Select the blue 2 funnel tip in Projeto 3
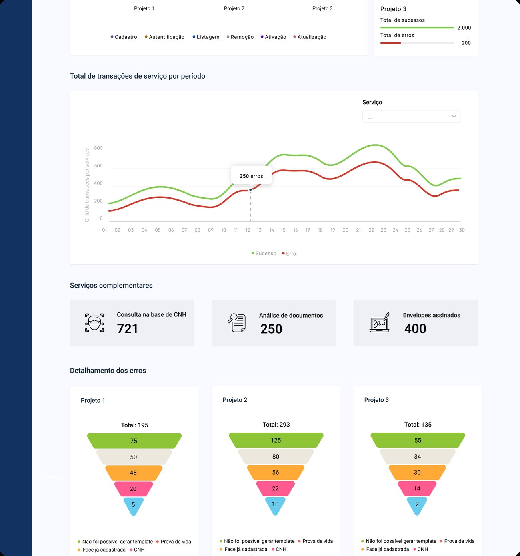520x556 pixels. (x=417, y=506)
